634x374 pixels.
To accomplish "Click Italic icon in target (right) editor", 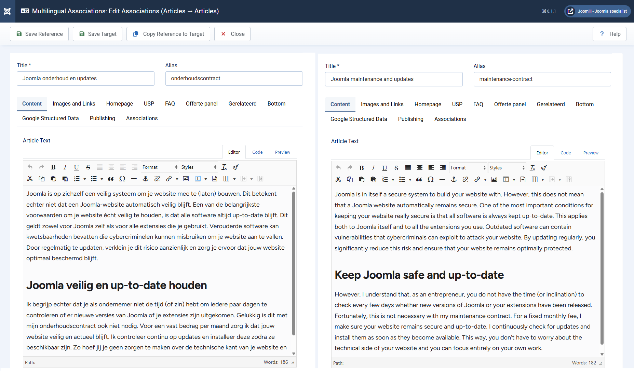I will click(373, 168).
